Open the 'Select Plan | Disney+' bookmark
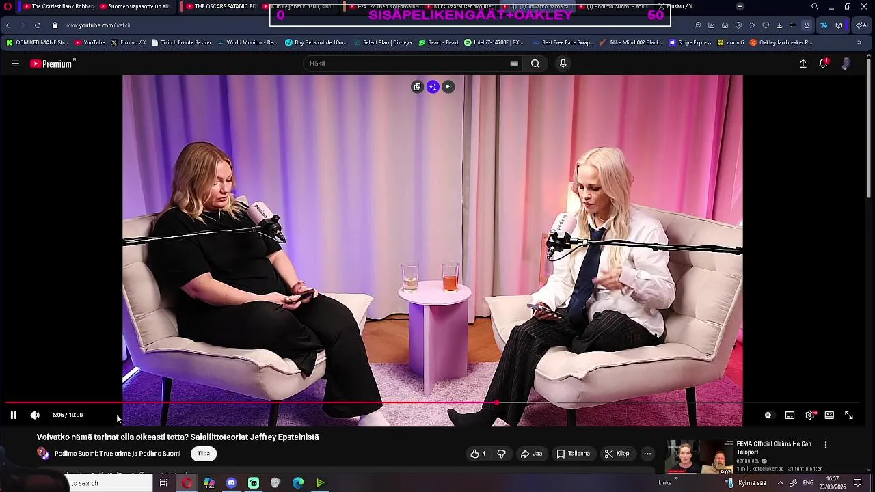 click(383, 42)
